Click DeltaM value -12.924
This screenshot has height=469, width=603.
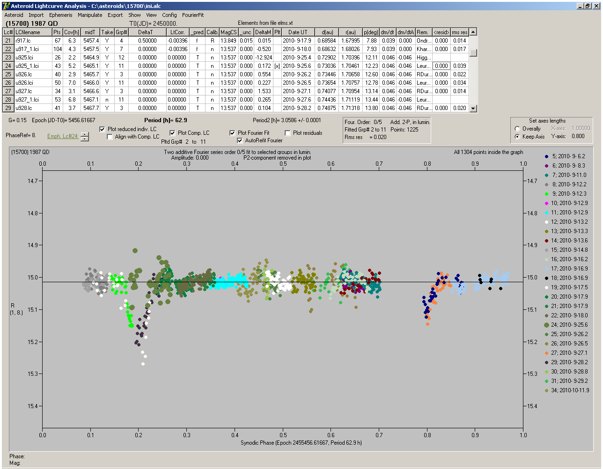(264, 58)
